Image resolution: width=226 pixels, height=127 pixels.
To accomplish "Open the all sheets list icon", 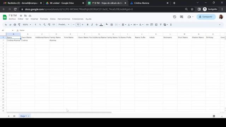I will click(x=14, y=116).
